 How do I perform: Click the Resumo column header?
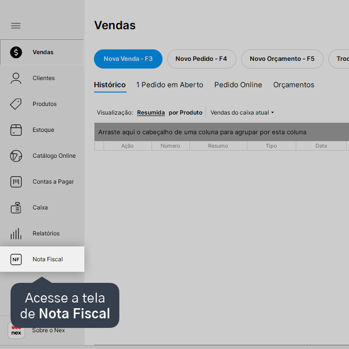pos(218,146)
